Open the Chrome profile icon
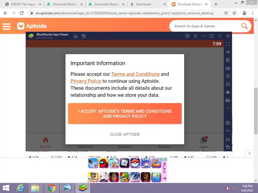This screenshot has height=193, width=258. [x=244, y=13]
